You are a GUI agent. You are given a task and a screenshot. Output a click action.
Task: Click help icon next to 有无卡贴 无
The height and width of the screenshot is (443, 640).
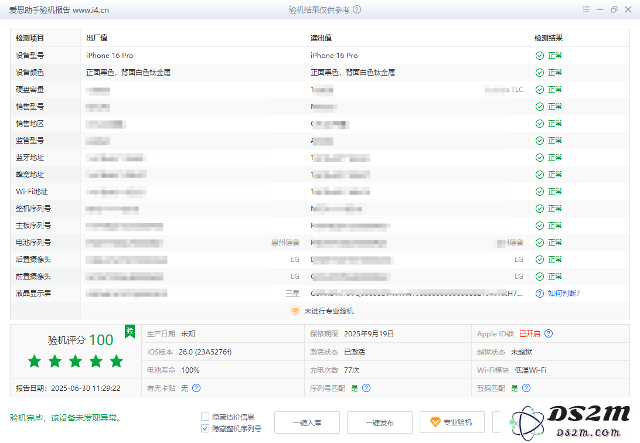[x=196, y=388]
